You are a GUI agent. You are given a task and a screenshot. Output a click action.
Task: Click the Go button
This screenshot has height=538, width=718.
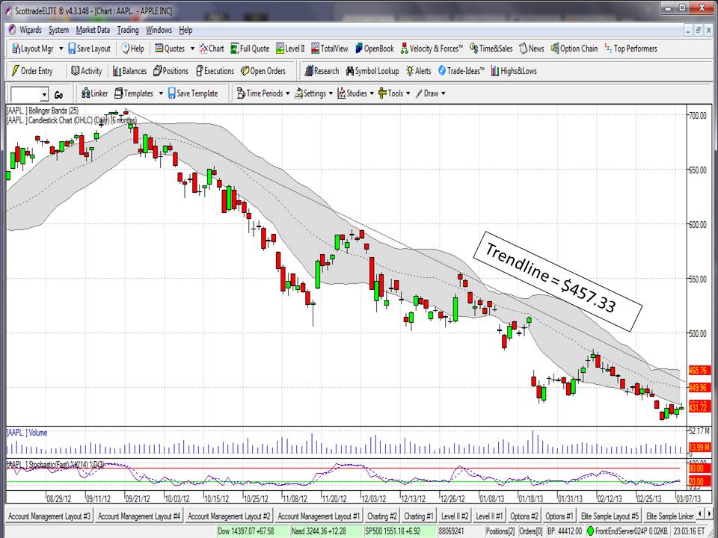58,94
